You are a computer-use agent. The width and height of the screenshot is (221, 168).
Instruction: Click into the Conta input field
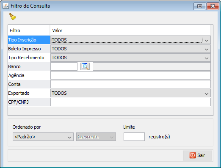pyautogui.click(x=130, y=84)
